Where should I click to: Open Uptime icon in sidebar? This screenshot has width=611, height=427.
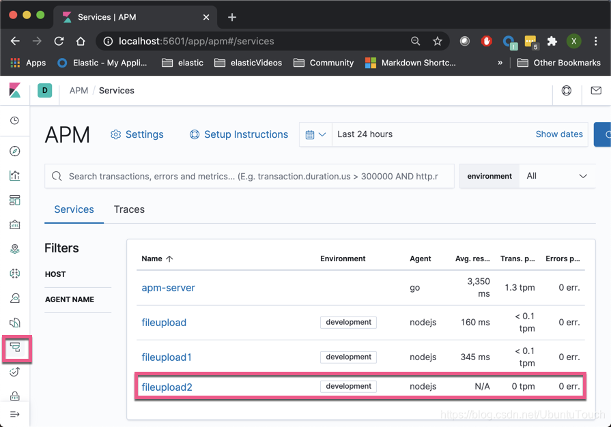tap(15, 372)
